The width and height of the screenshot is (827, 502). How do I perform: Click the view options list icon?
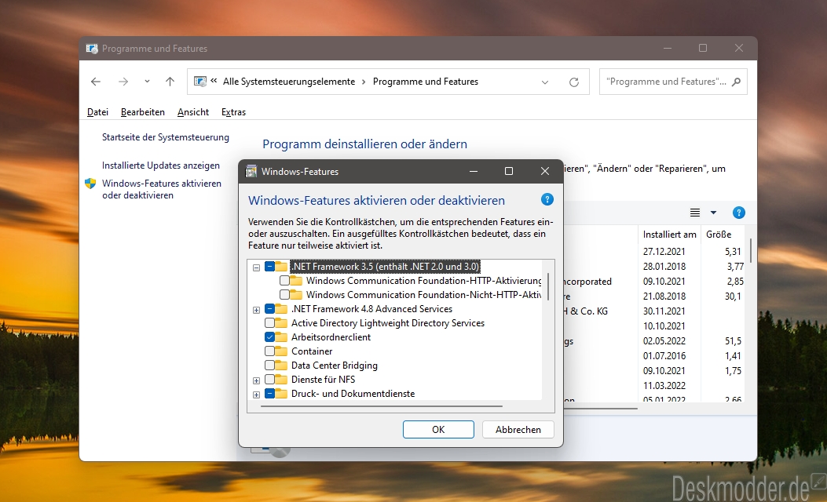695,213
